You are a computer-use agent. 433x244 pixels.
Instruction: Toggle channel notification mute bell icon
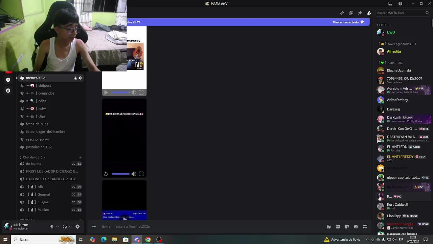click(351, 13)
